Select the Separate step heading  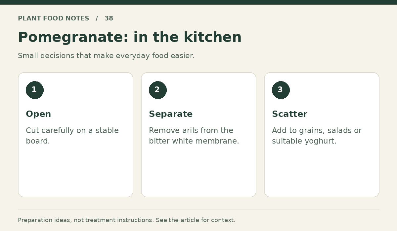[x=171, y=114]
